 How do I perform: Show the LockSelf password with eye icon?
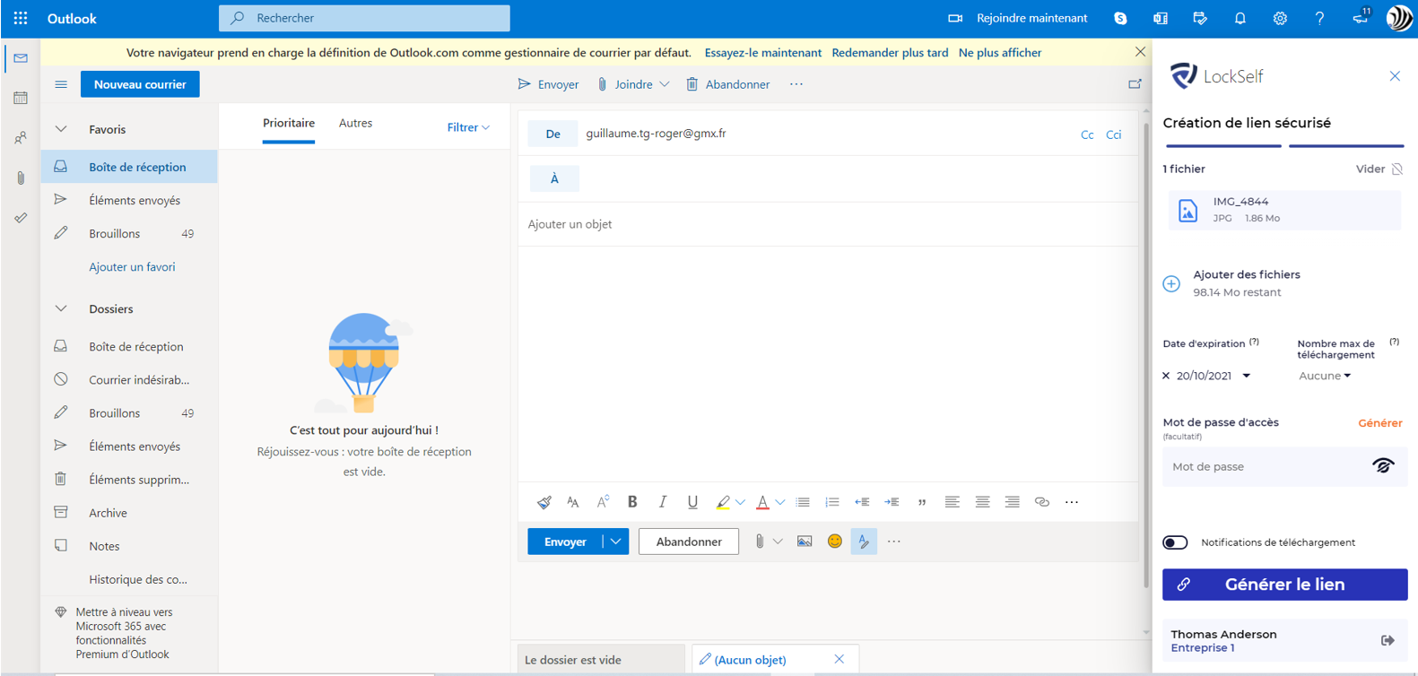pyautogui.click(x=1383, y=465)
